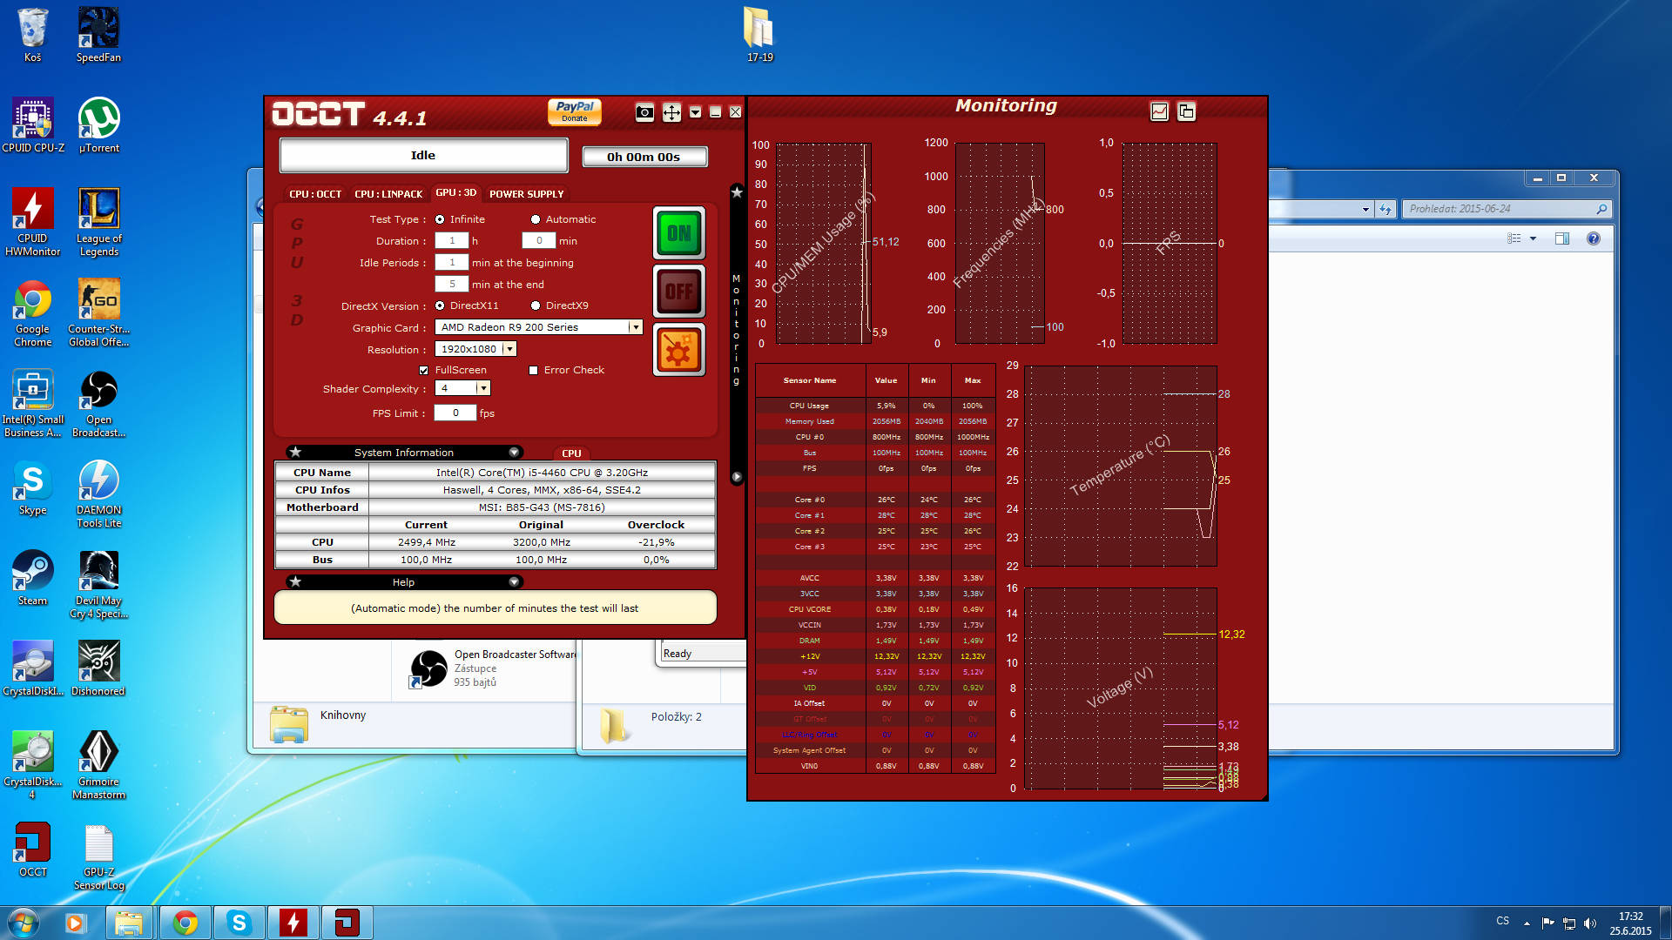Click star icon beside System Information

pos(295,452)
